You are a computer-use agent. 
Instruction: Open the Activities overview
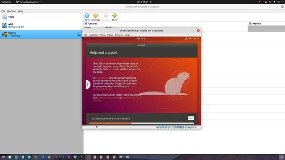click(x=6, y=2)
